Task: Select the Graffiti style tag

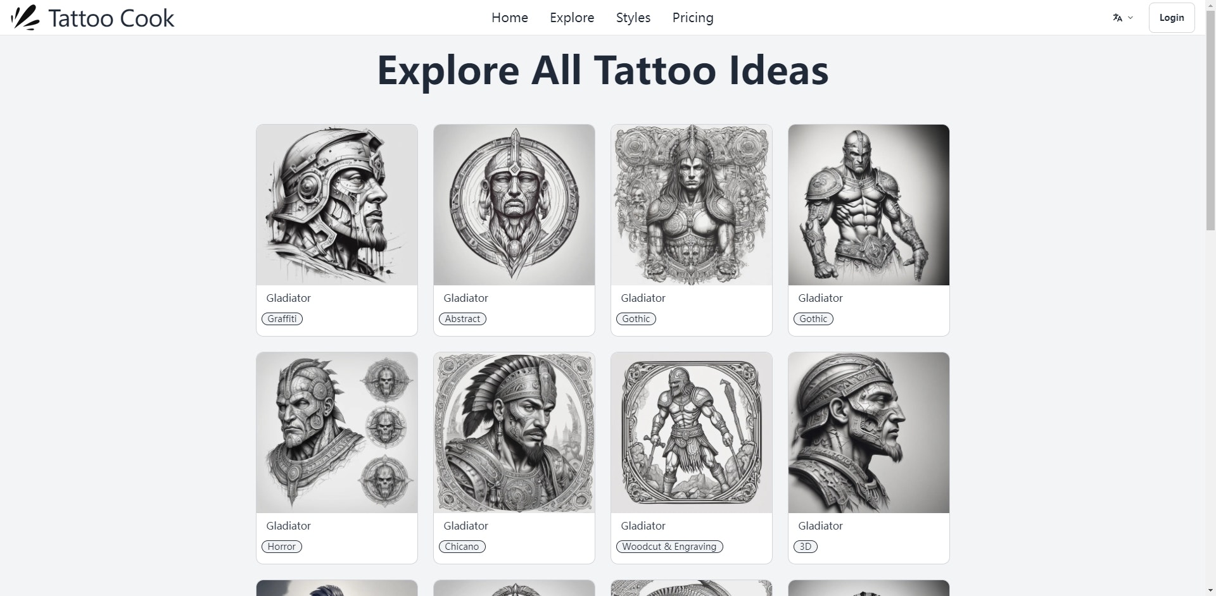Action: (282, 319)
